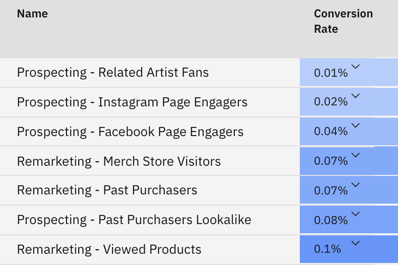
Task: Expand chevron beside 0.04% conversion rate
Action: click(x=356, y=125)
